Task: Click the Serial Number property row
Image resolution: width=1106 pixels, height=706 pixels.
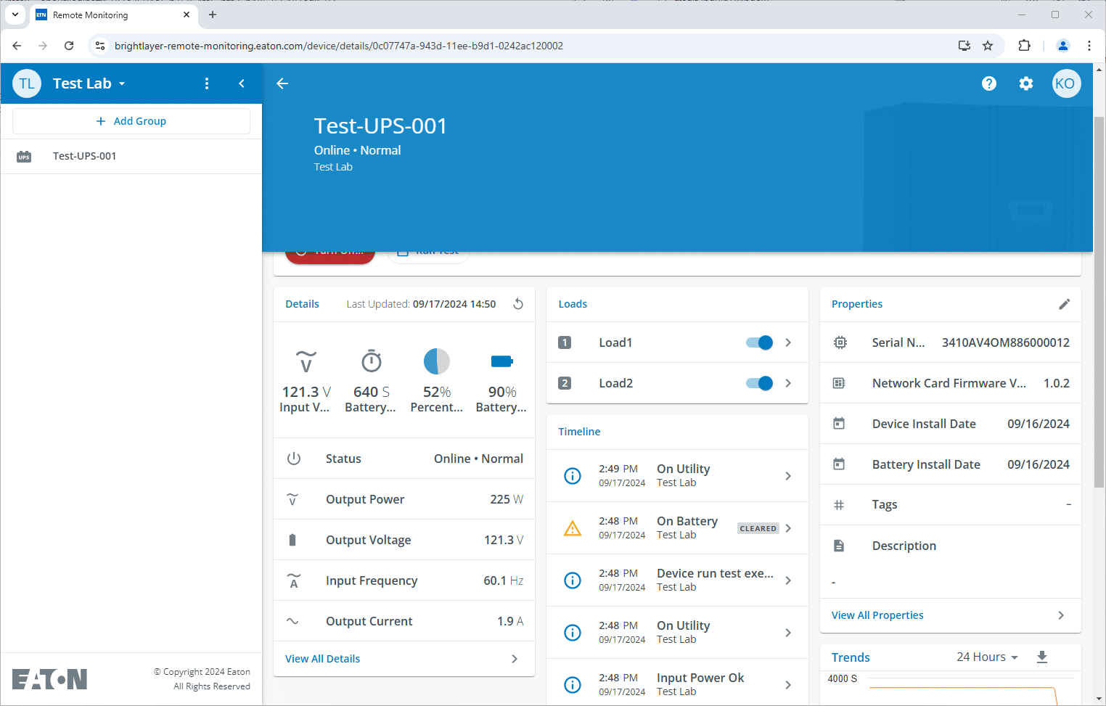Action: pyautogui.click(x=951, y=342)
